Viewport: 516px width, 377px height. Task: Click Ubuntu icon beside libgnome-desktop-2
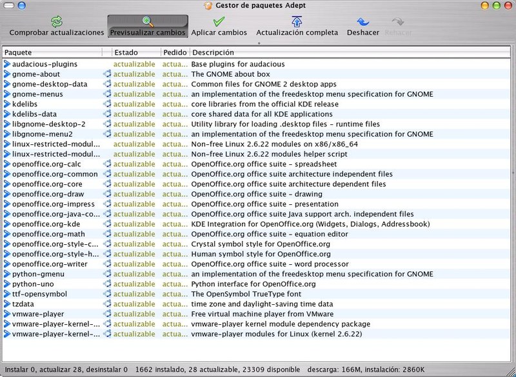[x=107, y=124]
